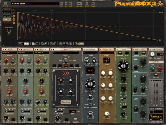Select the Layer 1 envelope tab
166x125 pixels.
coord(7,10)
